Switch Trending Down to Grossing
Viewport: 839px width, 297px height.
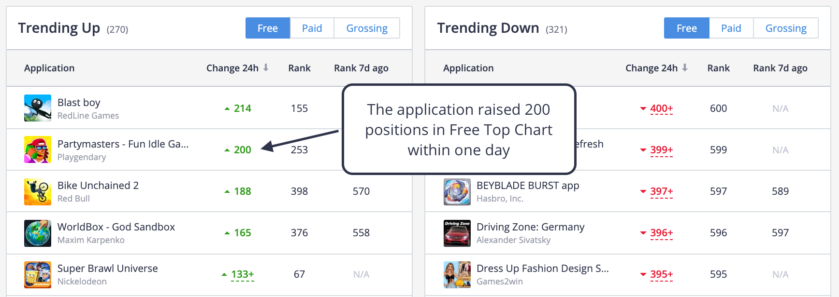786,28
